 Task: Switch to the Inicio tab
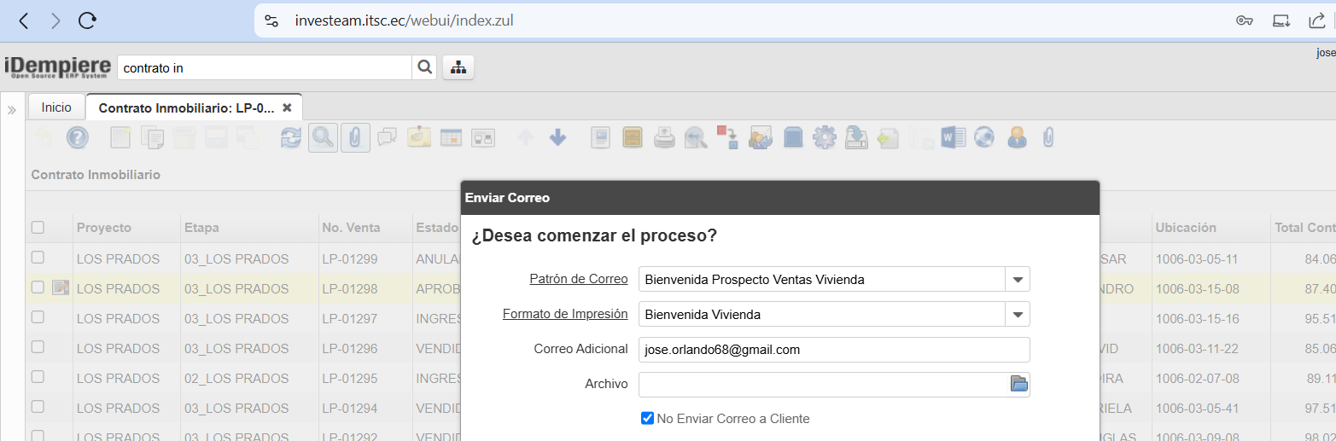56,107
